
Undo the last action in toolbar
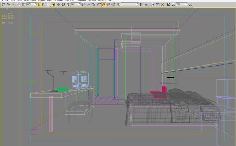(3, 5)
